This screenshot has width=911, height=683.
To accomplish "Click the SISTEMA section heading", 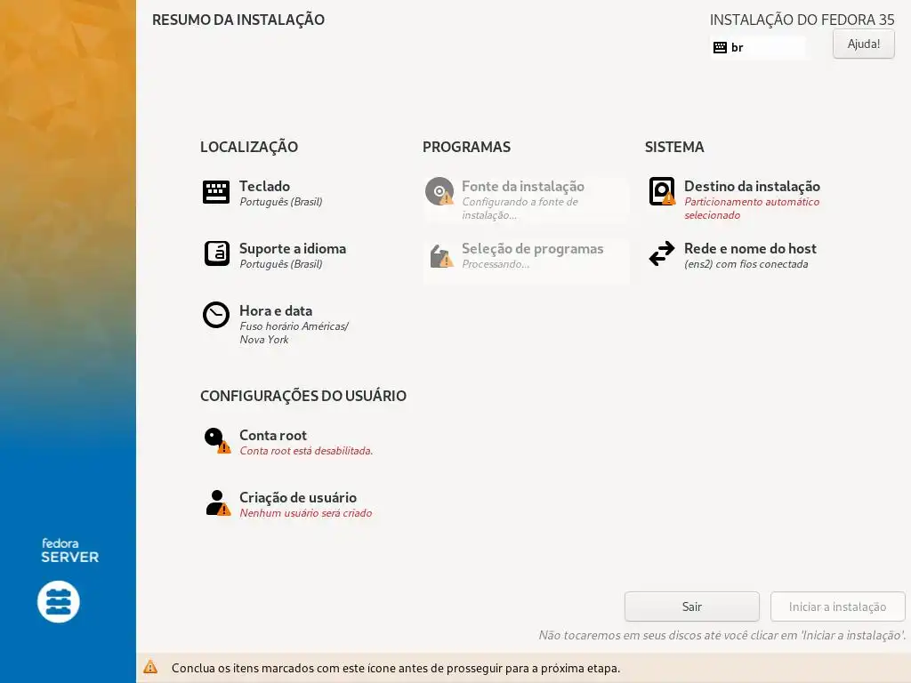I will click(674, 147).
